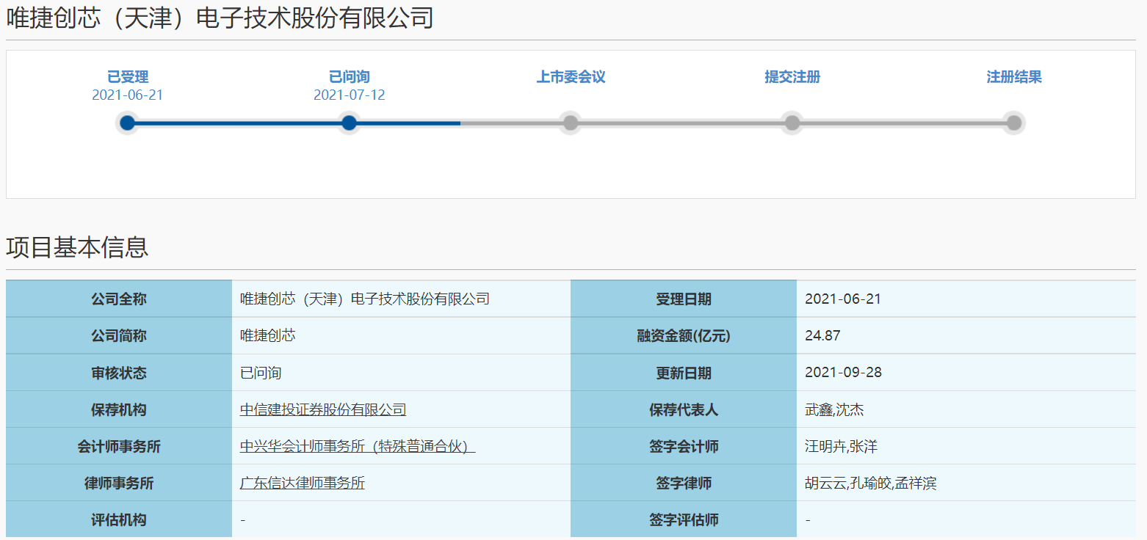1147x540 pixels.
Task: Click the 胡云云,孔瑜皎,孟祥滨 lawyers value
Action: (x=871, y=483)
